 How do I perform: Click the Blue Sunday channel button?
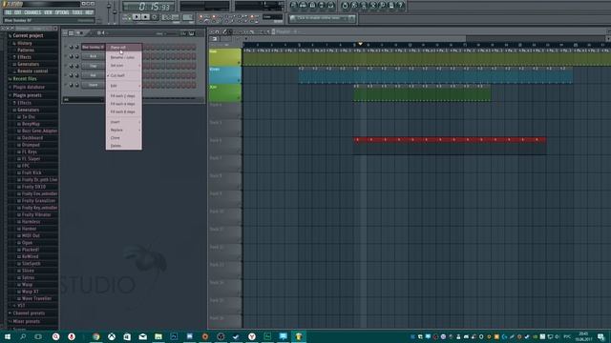(94, 47)
